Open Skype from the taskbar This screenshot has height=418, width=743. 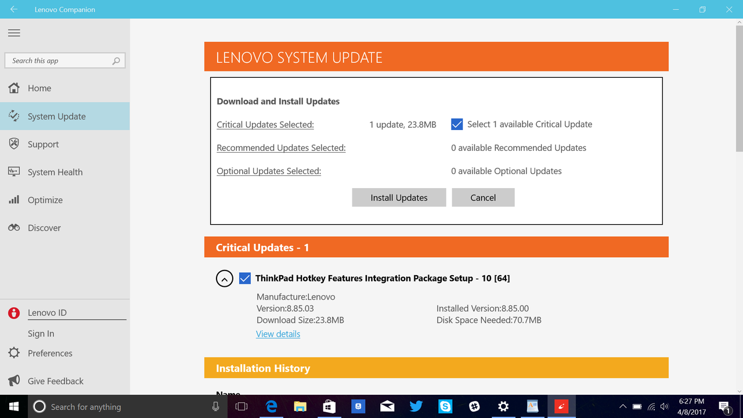click(445, 406)
